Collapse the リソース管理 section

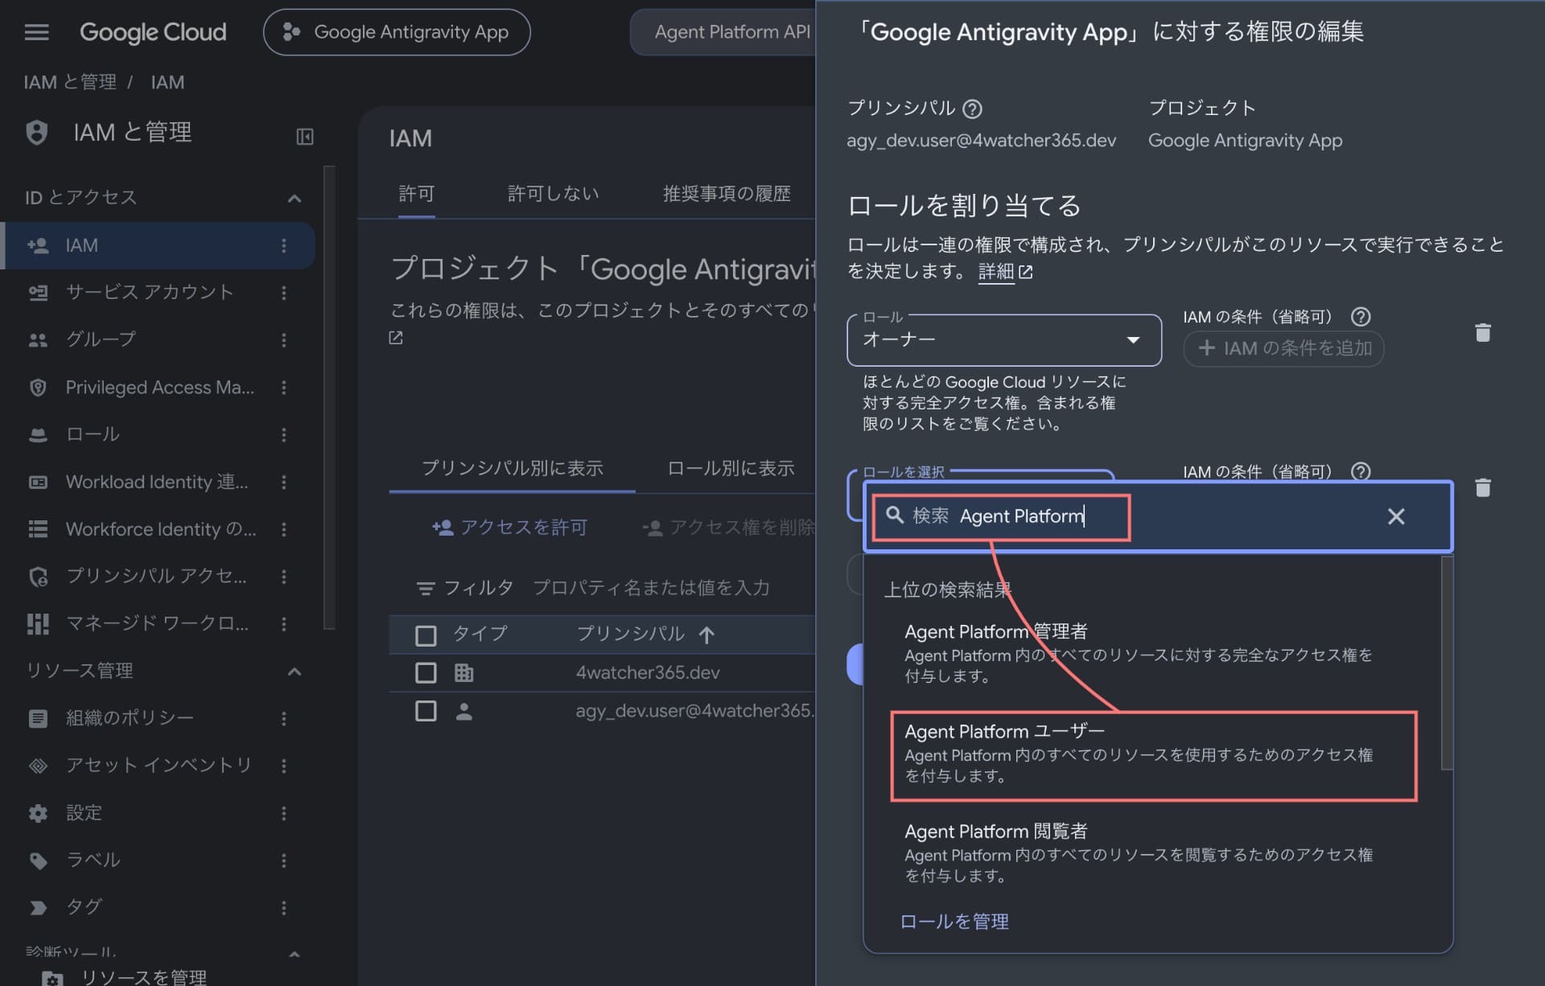click(295, 672)
